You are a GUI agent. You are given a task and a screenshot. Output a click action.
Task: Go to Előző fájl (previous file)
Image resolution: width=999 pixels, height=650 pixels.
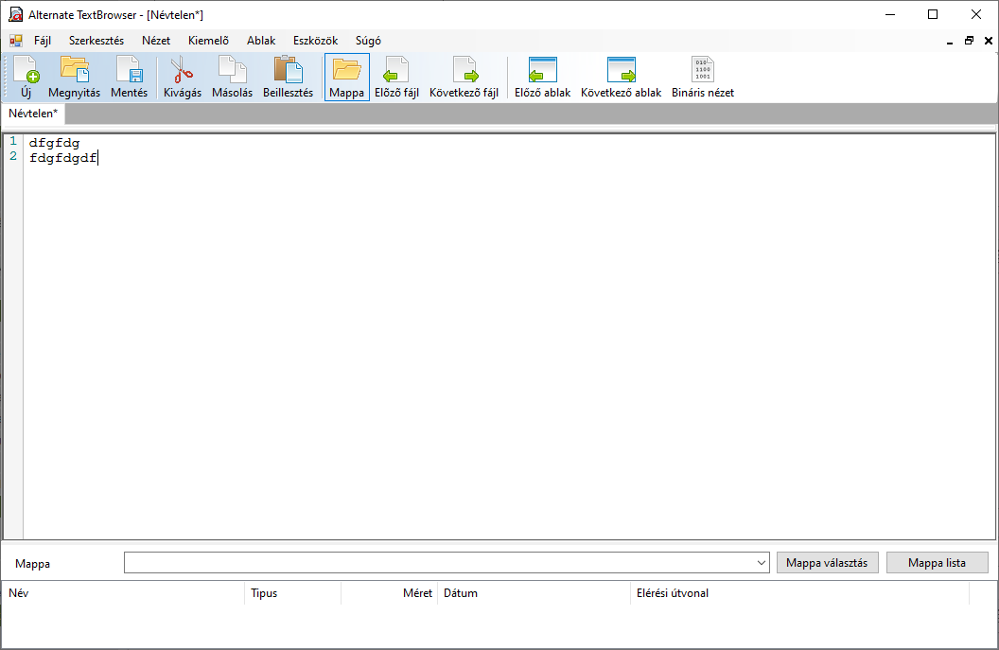point(396,77)
